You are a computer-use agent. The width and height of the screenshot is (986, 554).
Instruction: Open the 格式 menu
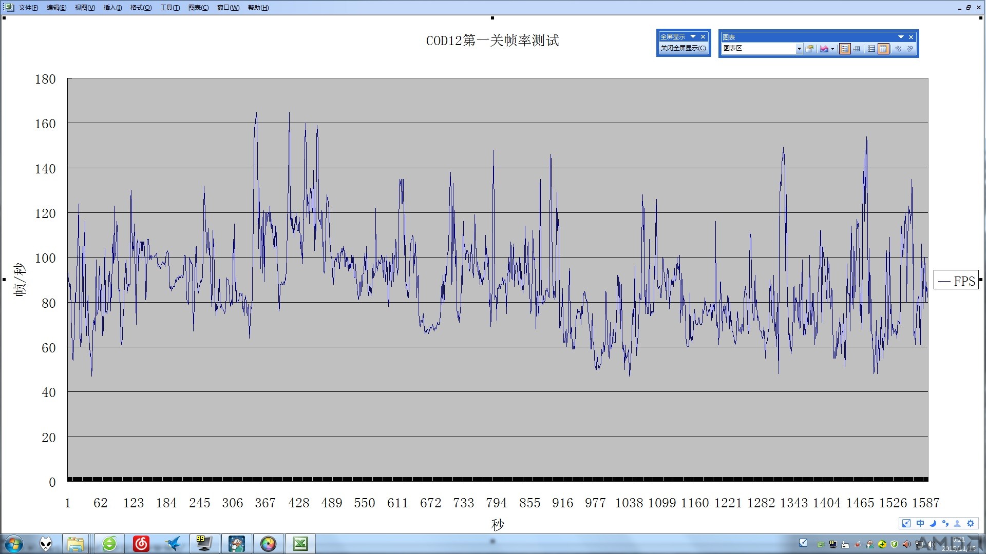(x=141, y=8)
